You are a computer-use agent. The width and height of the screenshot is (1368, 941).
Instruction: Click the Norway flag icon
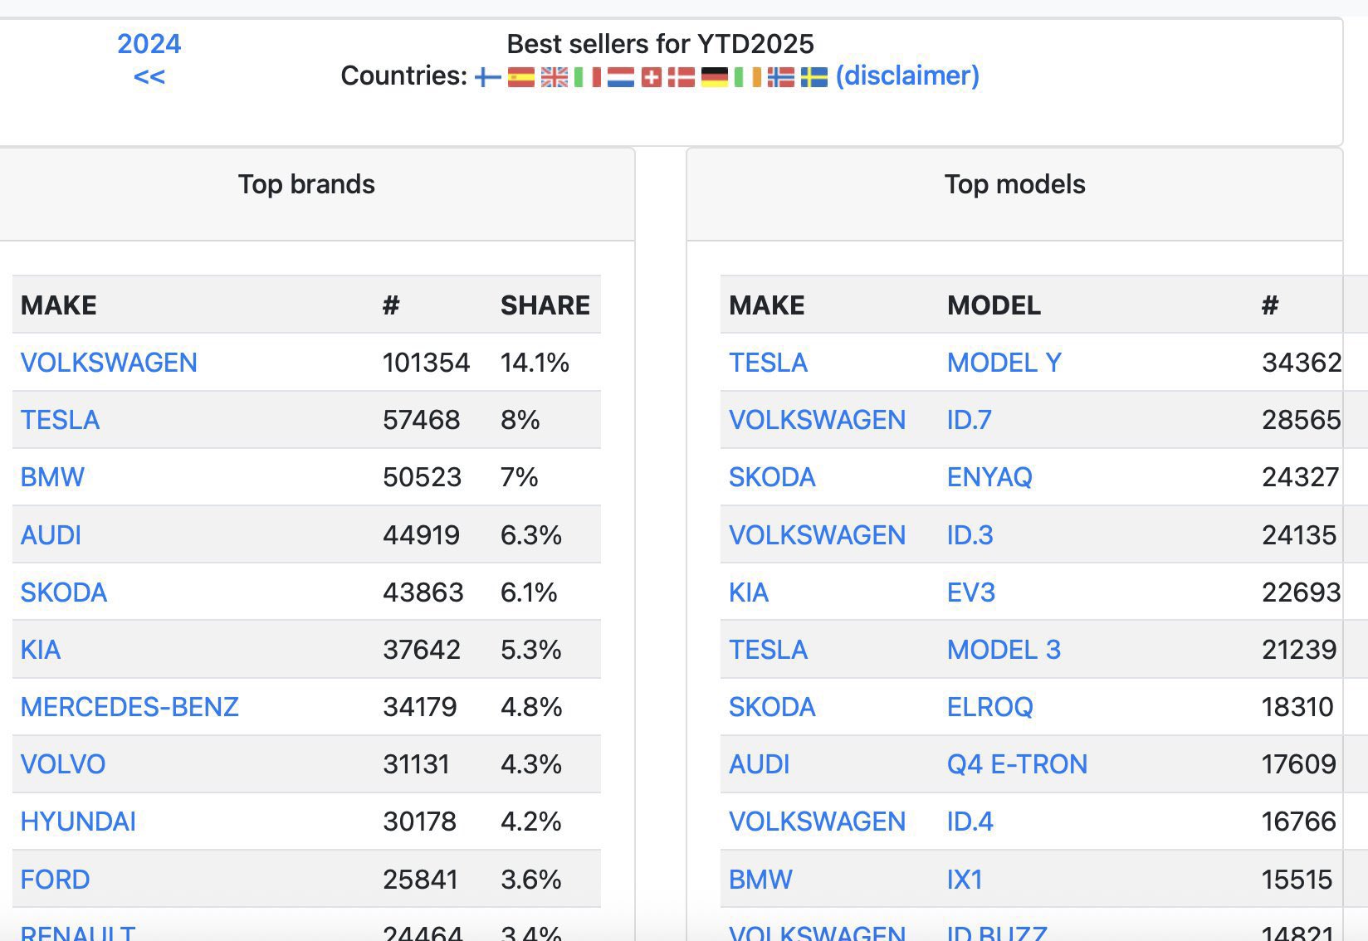tap(780, 77)
